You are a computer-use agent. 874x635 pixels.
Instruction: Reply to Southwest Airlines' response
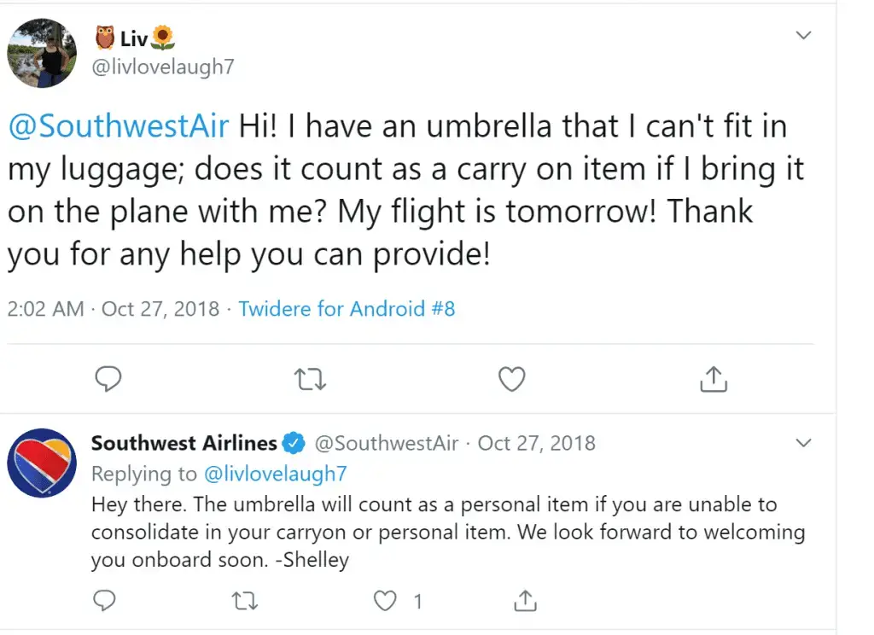click(x=104, y=601)
